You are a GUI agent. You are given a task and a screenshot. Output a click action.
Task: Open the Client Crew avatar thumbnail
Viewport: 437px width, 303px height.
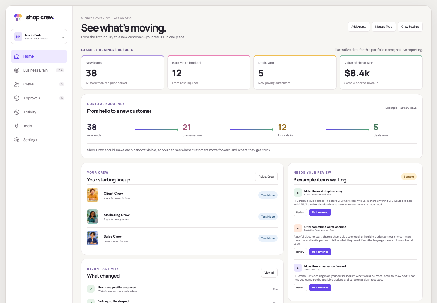(x=93, y=195)
